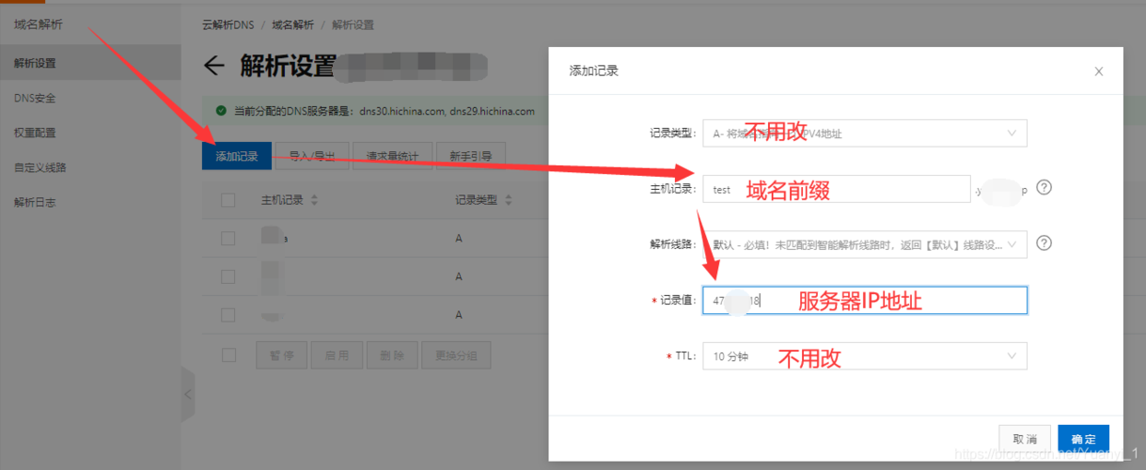Viewport: 1146px width, 470px height.
Task: Sort by 记录类型 column arrows
Action: point(509,201)
